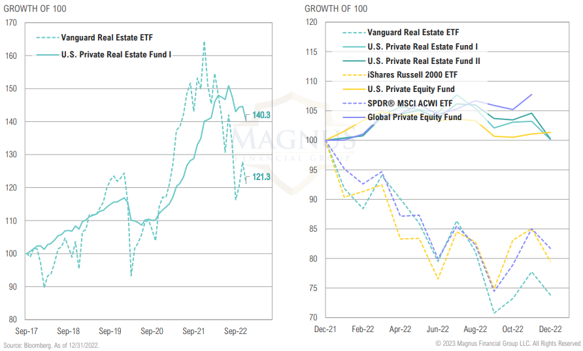583x351 pixels.
Task: Click U.S. Private Real Estate Fund II legend label
Action: point(424,61)
